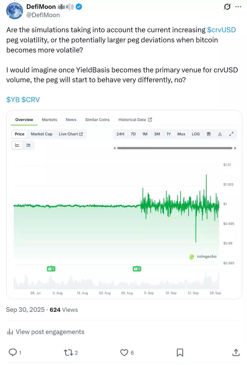Bookmark this post

[180, 353]
